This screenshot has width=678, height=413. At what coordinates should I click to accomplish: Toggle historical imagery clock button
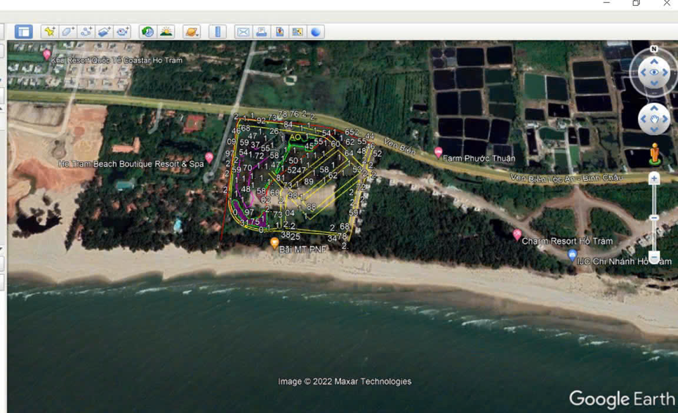click(x=148, y=32)
